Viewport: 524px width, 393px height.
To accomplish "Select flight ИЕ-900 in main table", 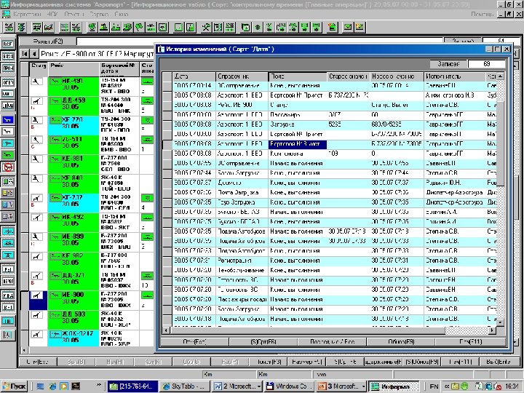I will tap(74, 298).
